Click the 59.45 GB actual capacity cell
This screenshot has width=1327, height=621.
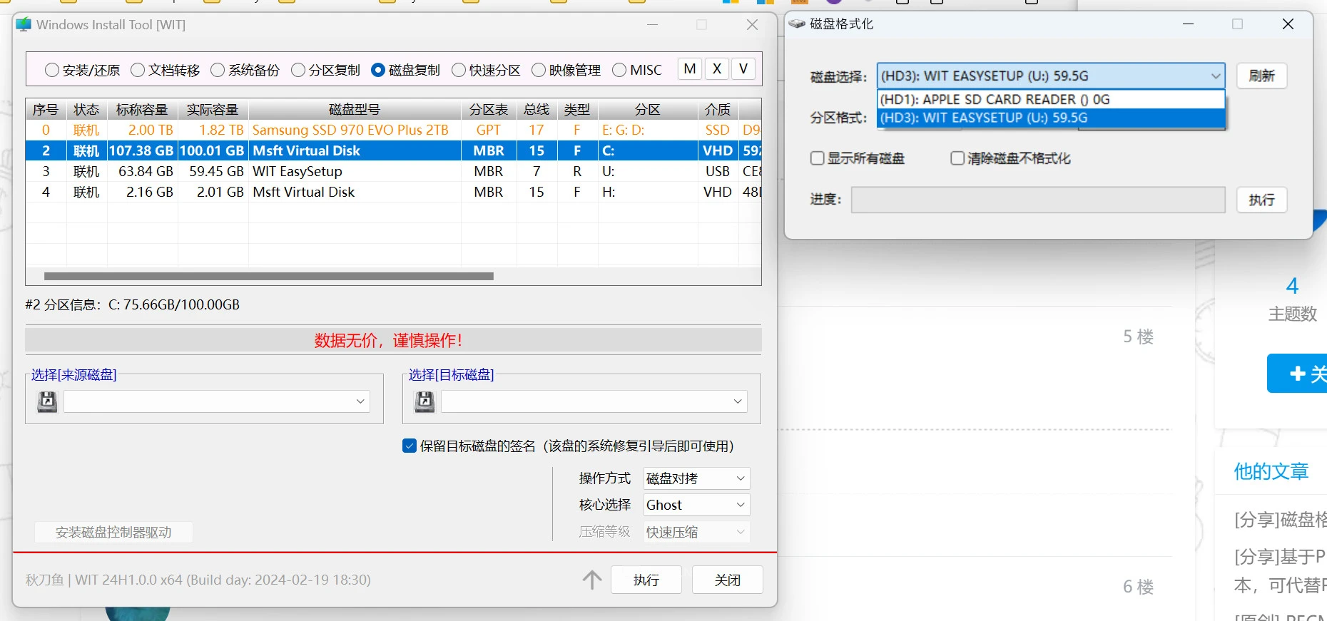(x=213, y=172)
